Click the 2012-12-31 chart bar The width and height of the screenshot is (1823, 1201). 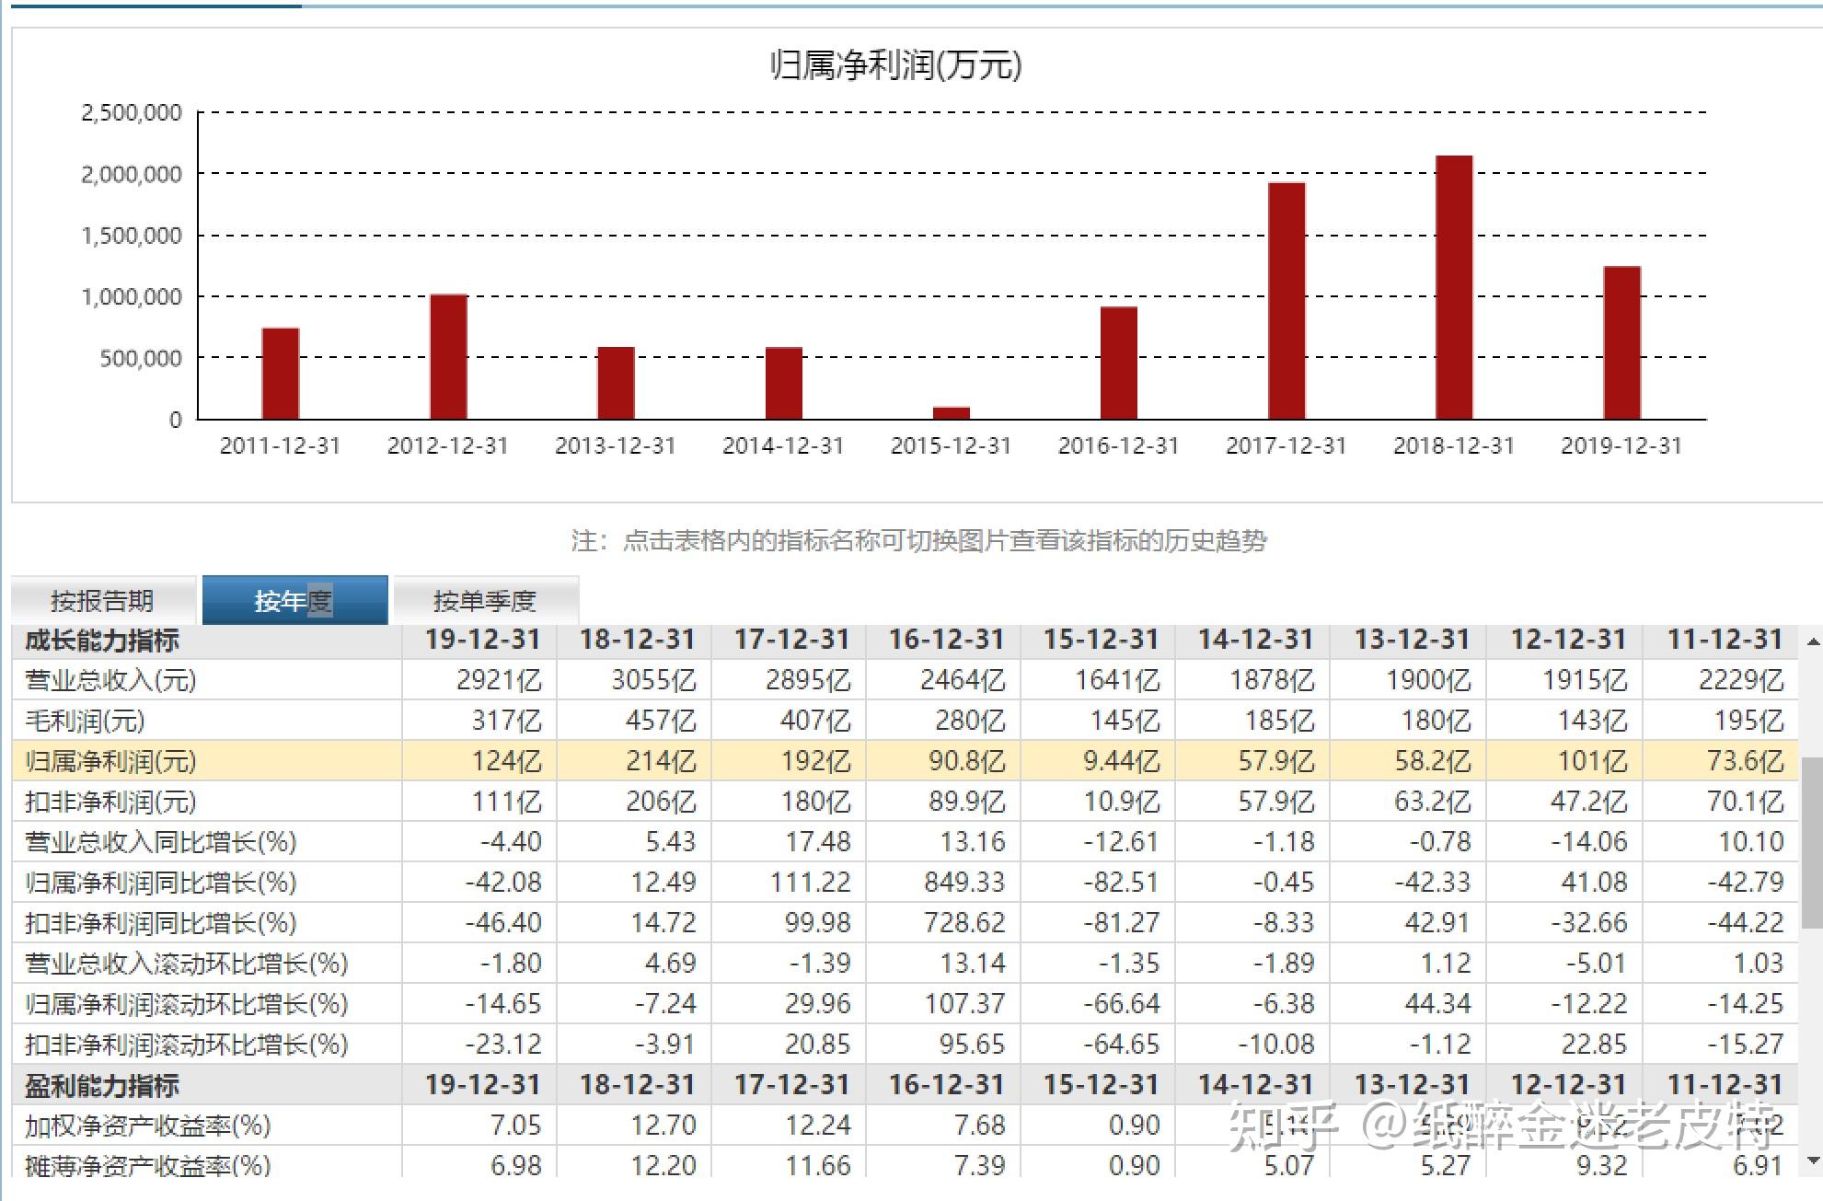pos(448,357)
